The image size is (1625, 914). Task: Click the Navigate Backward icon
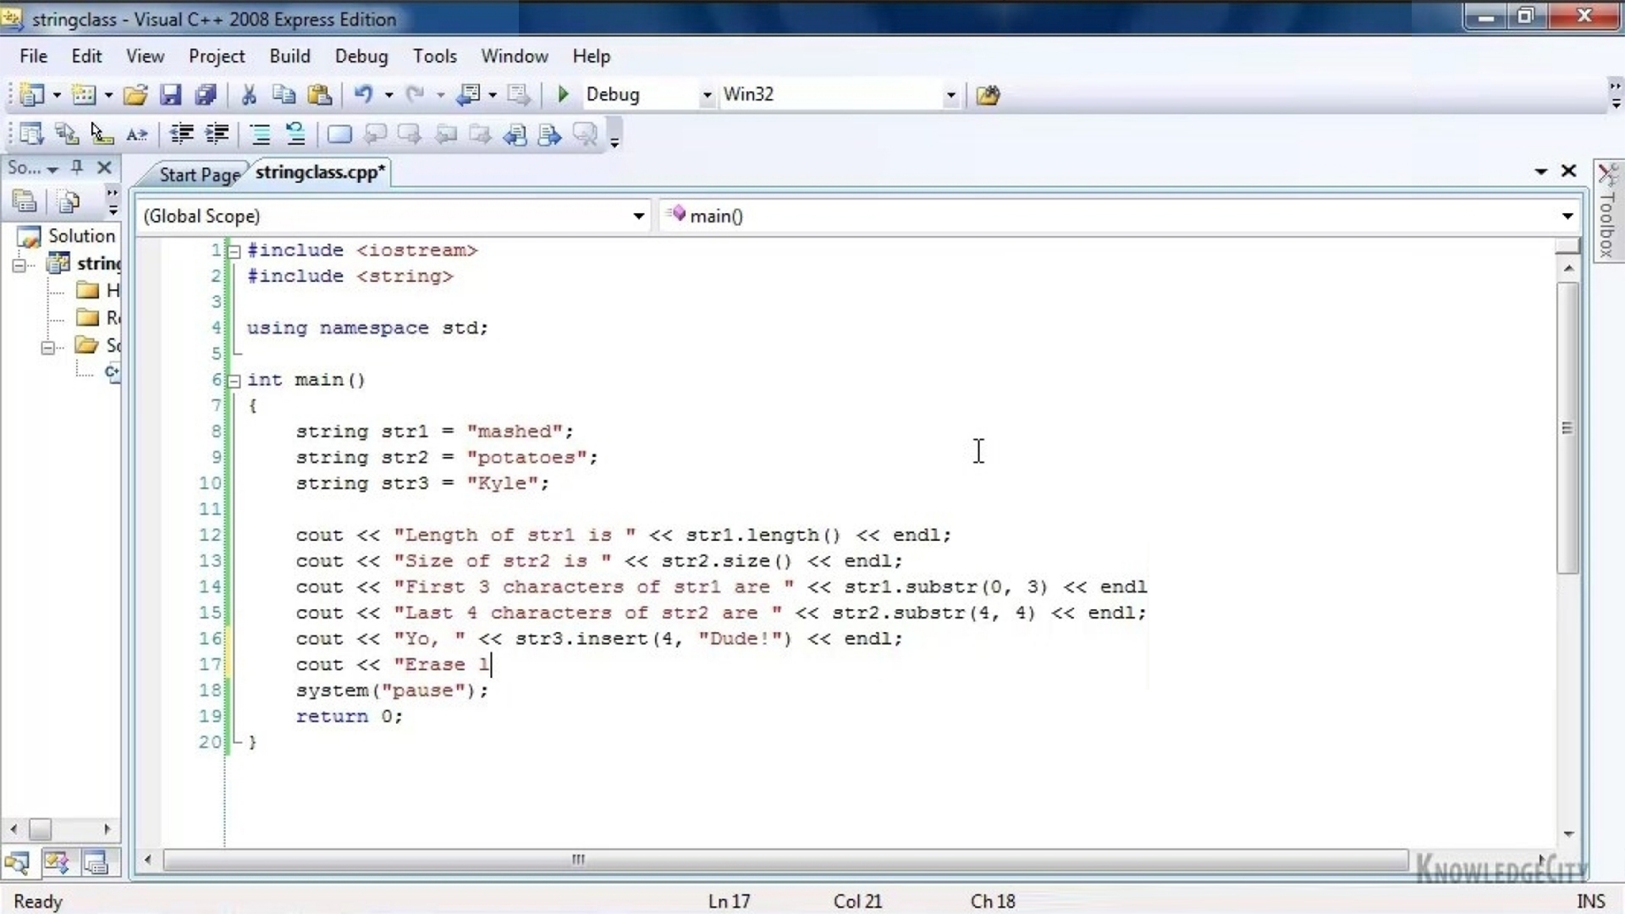coord(468,95)
